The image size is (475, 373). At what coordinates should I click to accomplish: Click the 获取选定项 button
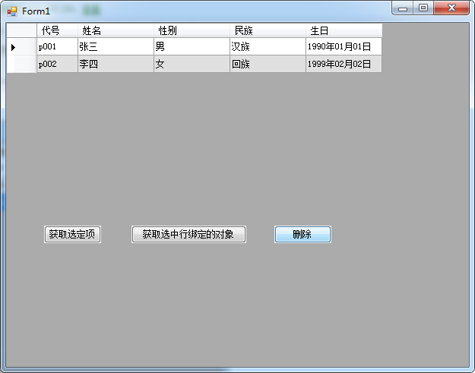[72, 234]
